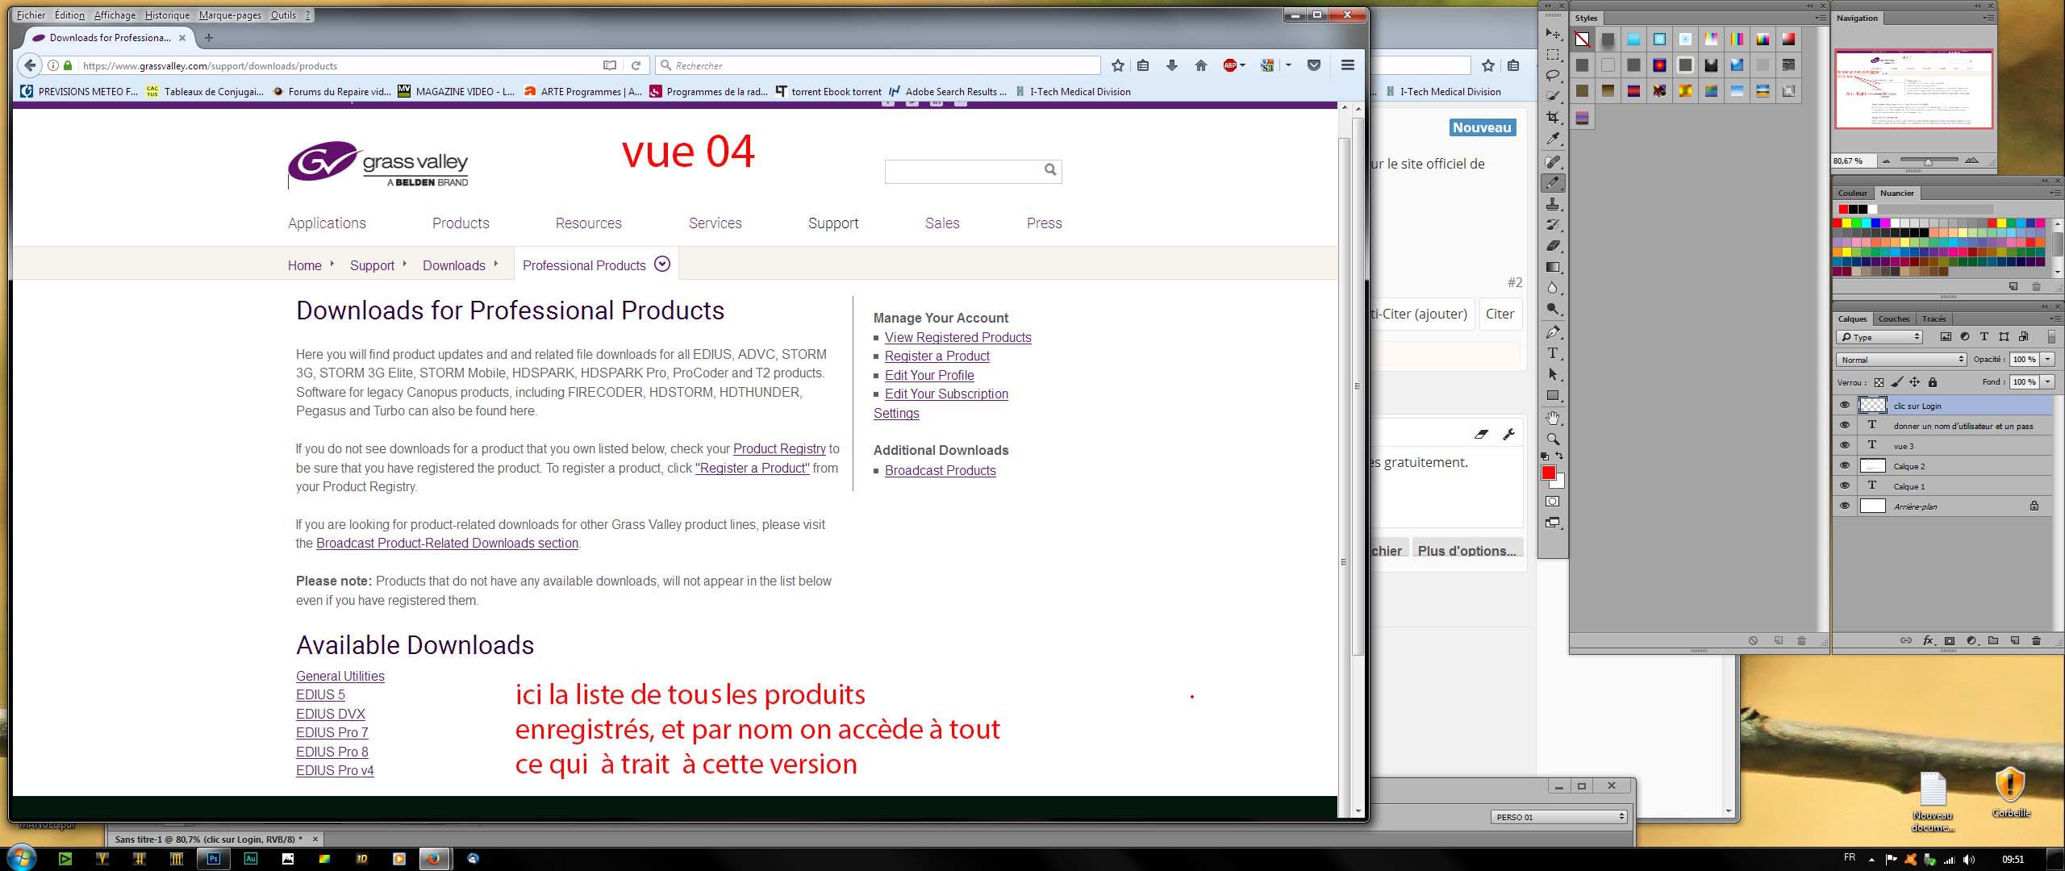Select the Horizontal Type tool

[x=1553, y=353]
